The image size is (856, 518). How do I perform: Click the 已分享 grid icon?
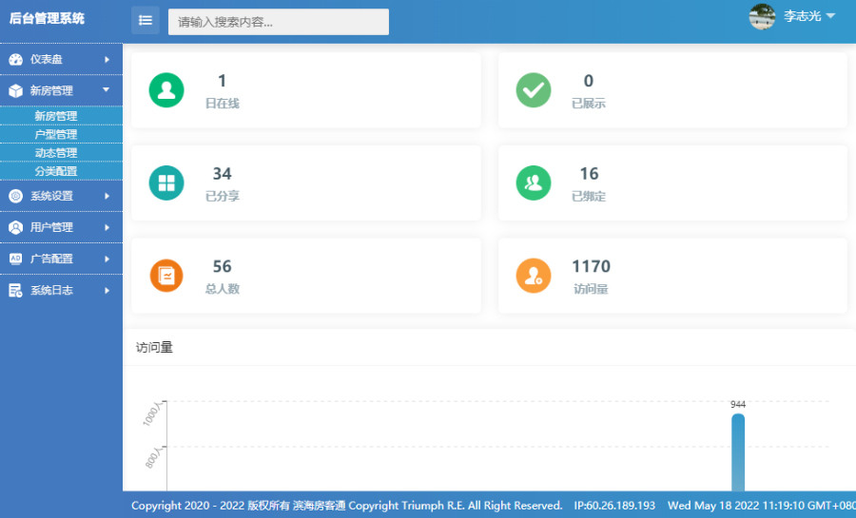[166, 182]
